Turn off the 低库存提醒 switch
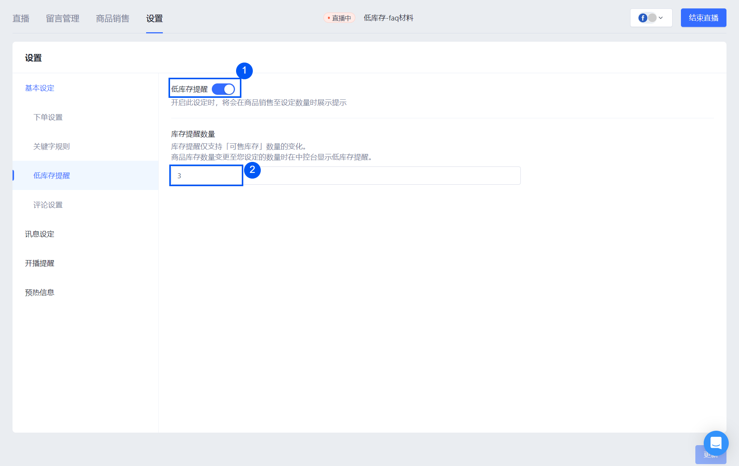This screenshot has height=466, width=739. point(224,89)
